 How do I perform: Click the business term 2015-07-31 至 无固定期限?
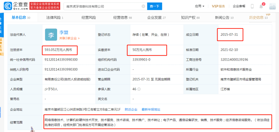coord(151,79)
